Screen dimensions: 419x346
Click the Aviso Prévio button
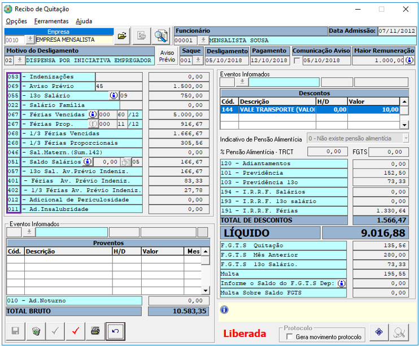coord(167,56)
